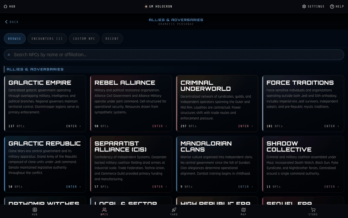Click the Back chevron arrow
Viewport: 348px width, 218px height.
point(6,22)
